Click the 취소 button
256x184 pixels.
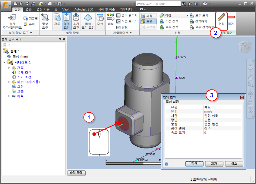234,164
